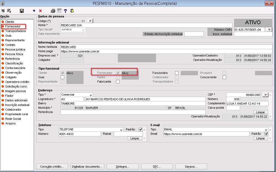Click the Digitalizar documento button
The image size is (276, 172).
pyautogui.click(x=87, y=167)
